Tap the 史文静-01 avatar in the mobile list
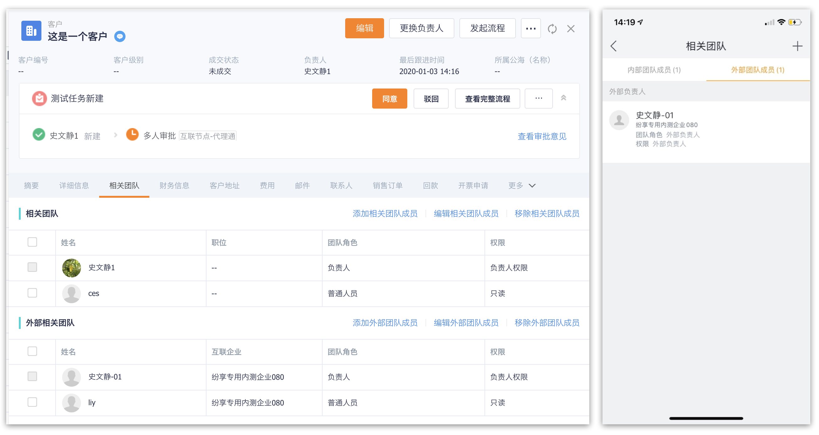Screen dimensions: 819x435 coord(619,120)
